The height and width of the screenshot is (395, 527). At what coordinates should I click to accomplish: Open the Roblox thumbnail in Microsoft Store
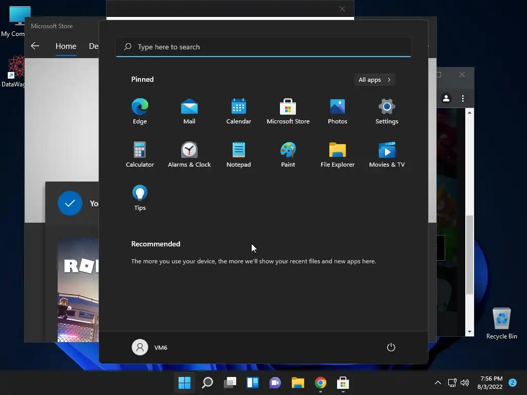tap(78, 290)
